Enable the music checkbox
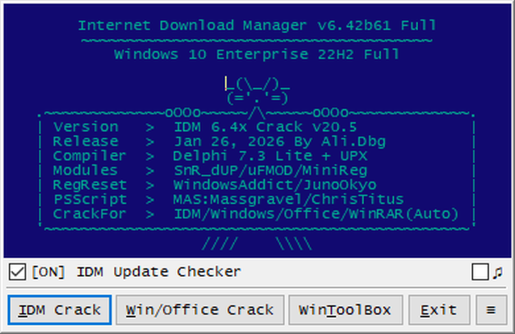The width and height of the screenshot is (515, 334). 480,272
